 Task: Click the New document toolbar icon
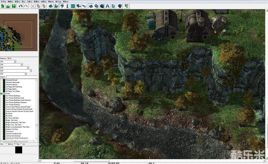(x=3, y=6)
